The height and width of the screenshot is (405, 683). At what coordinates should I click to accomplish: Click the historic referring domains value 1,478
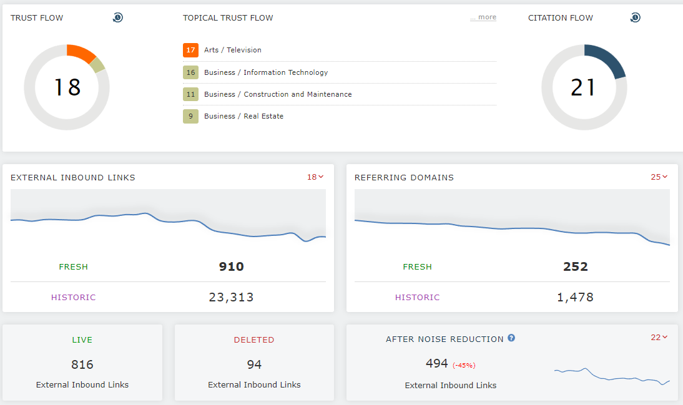click(x=576, y=297)
